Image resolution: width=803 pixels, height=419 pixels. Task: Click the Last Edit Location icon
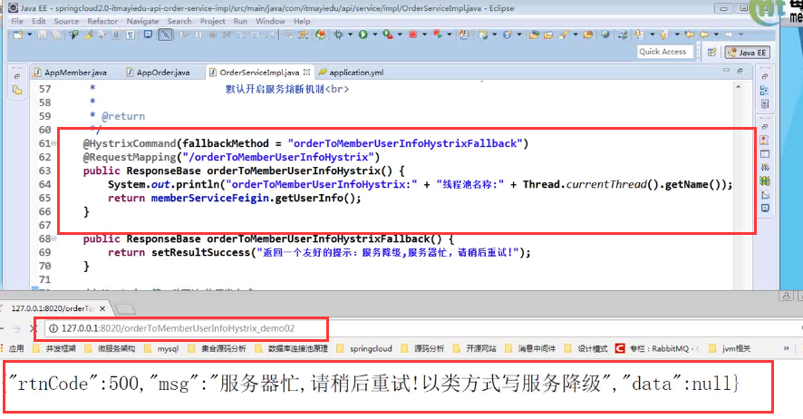(x=690, y=34)
